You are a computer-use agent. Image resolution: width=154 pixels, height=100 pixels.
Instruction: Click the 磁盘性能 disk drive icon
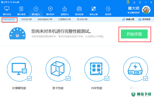tap(136, 69)
